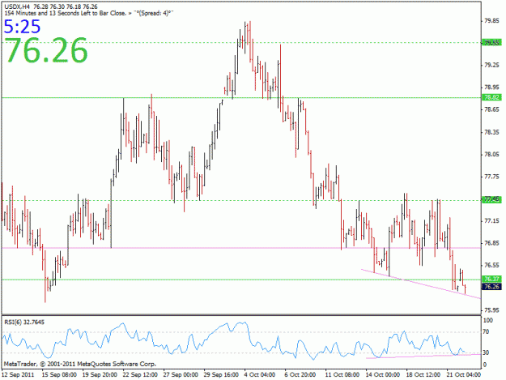Click the 77.45 green price level label
The image size is (506, 380).
491,199
